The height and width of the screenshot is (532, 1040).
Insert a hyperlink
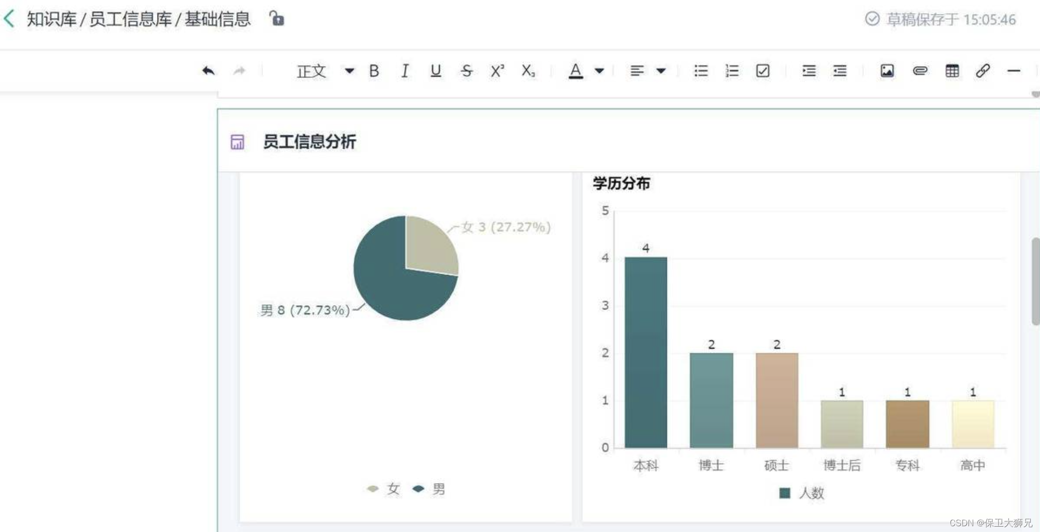pos(982,71)
